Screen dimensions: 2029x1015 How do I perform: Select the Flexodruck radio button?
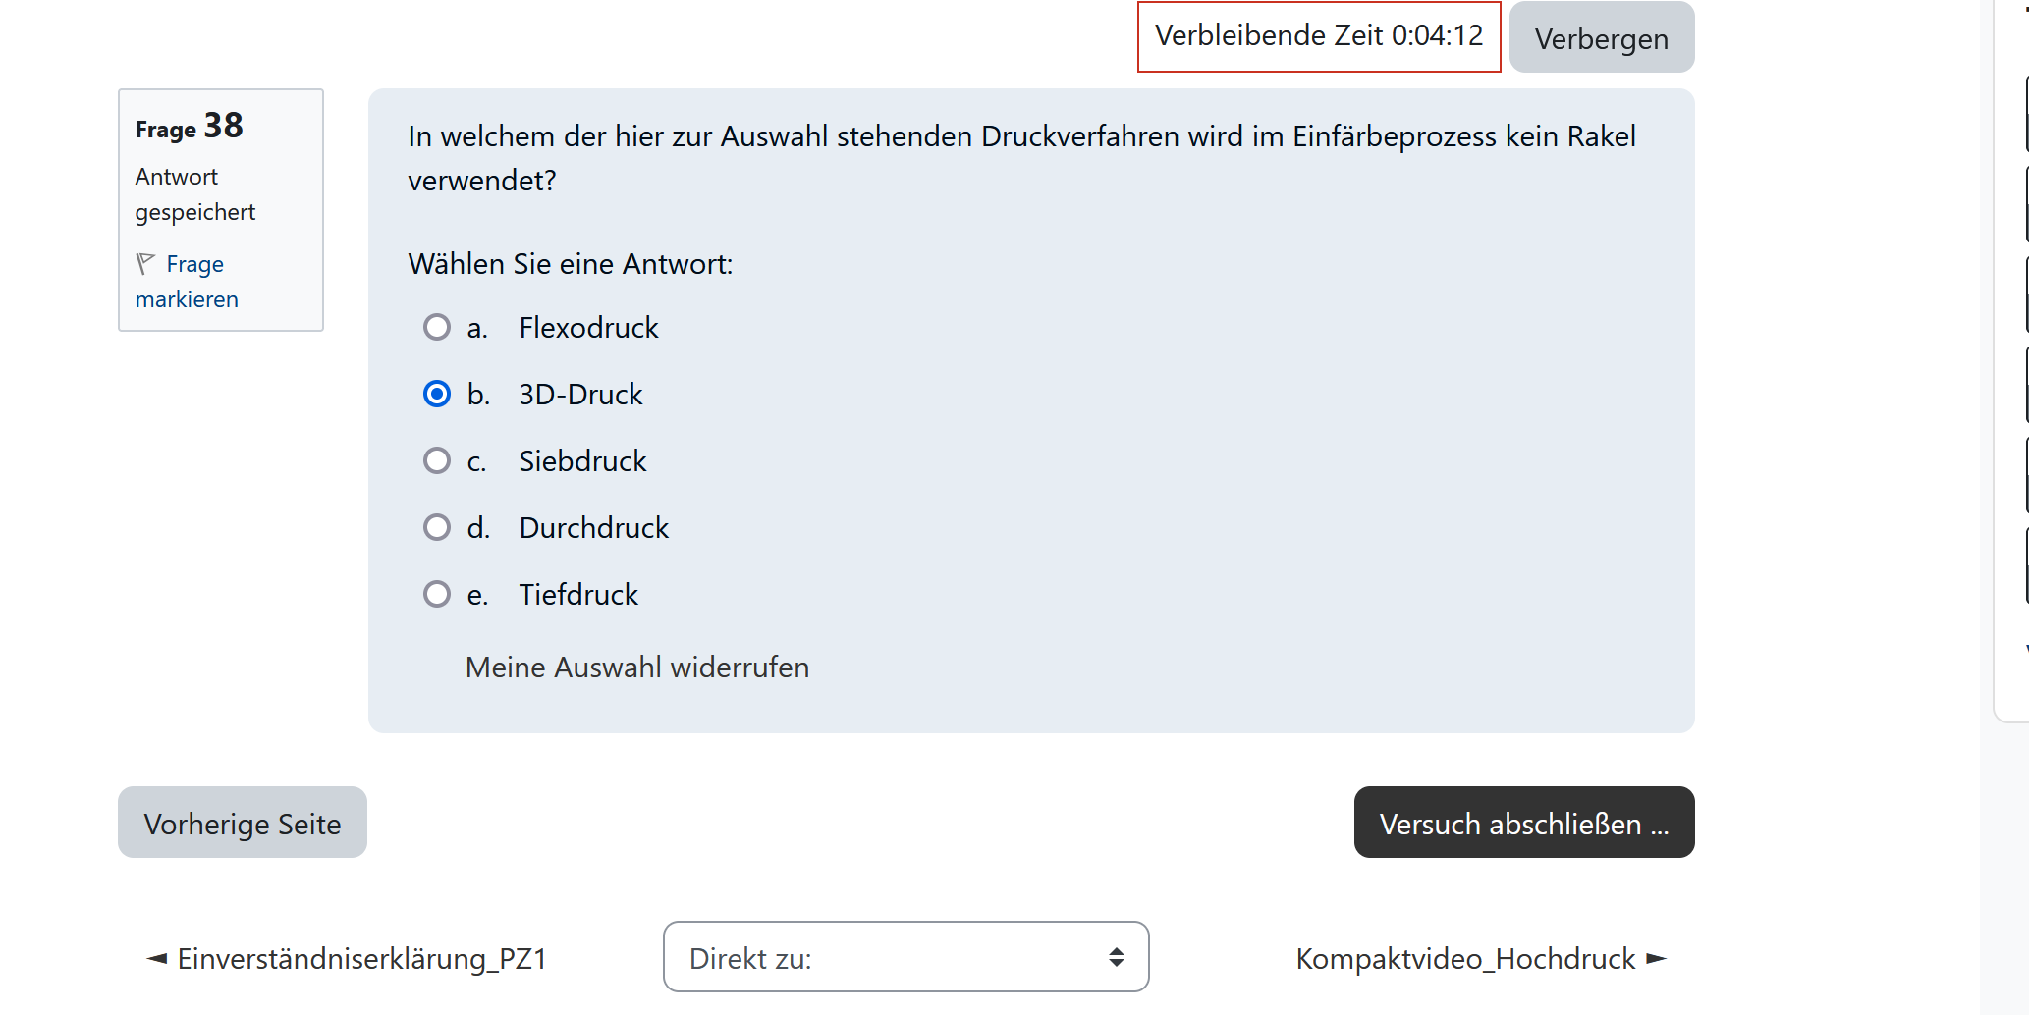(x=437, y=327)
